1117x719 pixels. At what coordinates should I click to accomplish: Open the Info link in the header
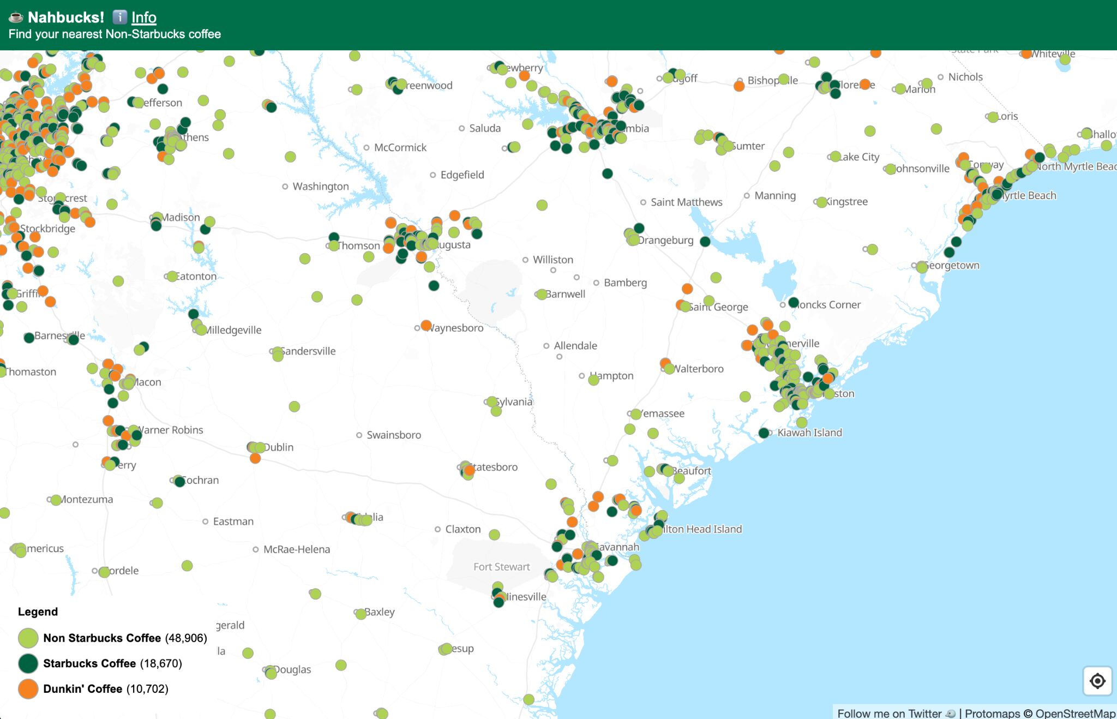(x=143, y=17)
